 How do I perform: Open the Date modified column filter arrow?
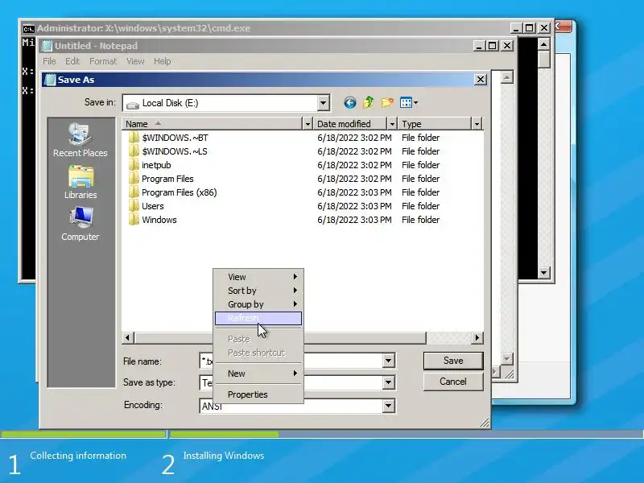point(392,124)
